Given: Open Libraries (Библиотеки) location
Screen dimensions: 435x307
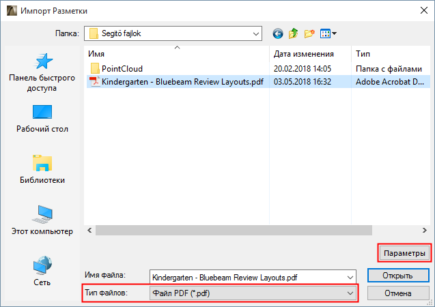Looking at the screenshot, I should tap(42, 169).
